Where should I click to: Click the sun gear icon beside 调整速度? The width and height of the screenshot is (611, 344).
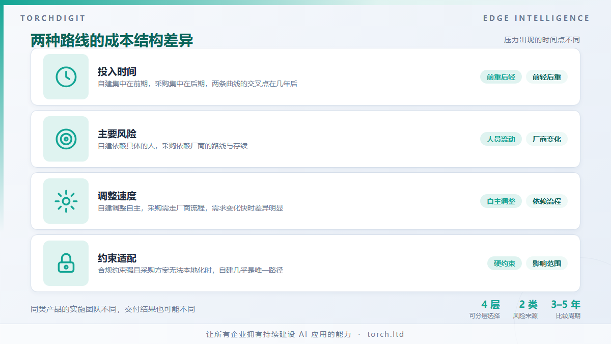(66, 201)
